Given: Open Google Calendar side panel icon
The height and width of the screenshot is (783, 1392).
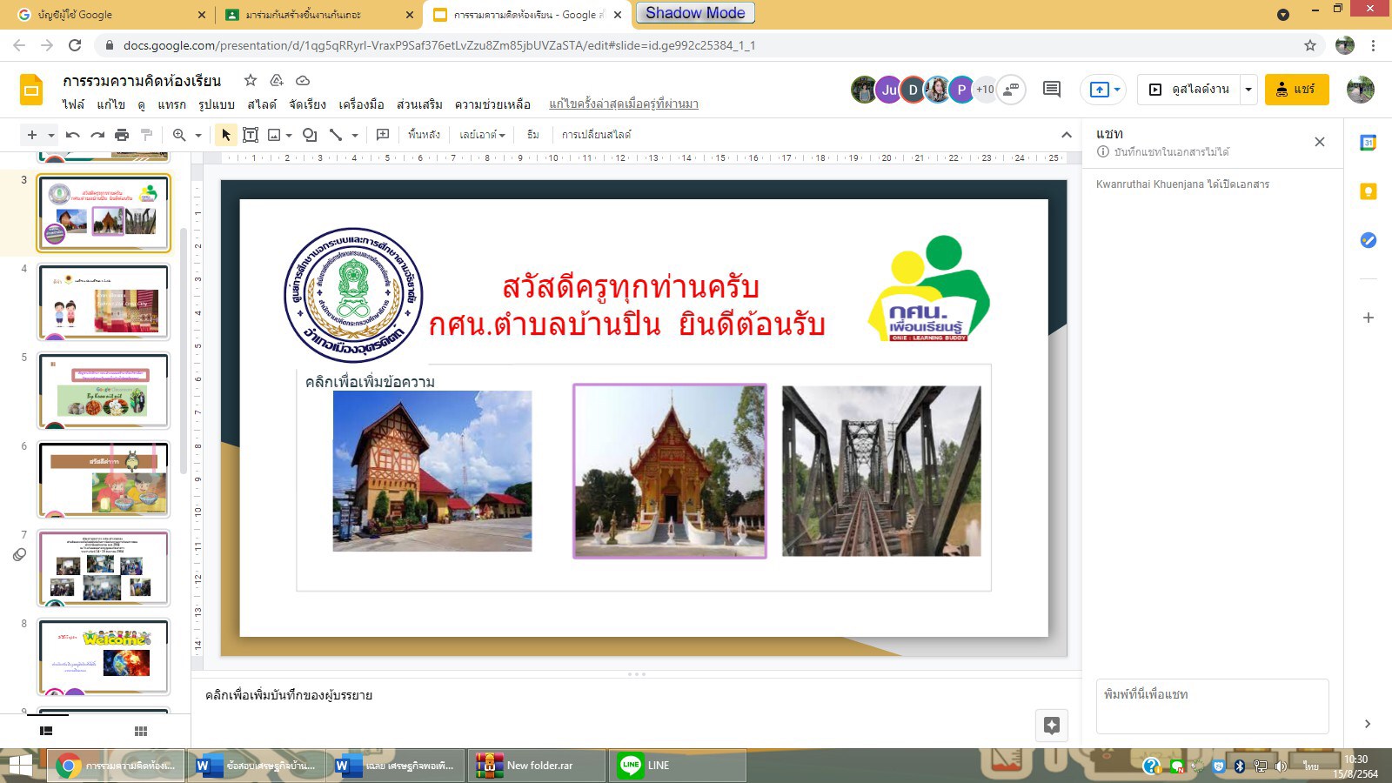Looking at the screenshot, I should (x=1368, y=144).
